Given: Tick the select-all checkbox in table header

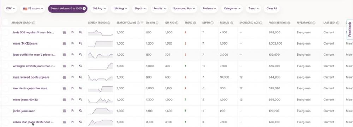Looking at the screenshot, I should 5,22.
